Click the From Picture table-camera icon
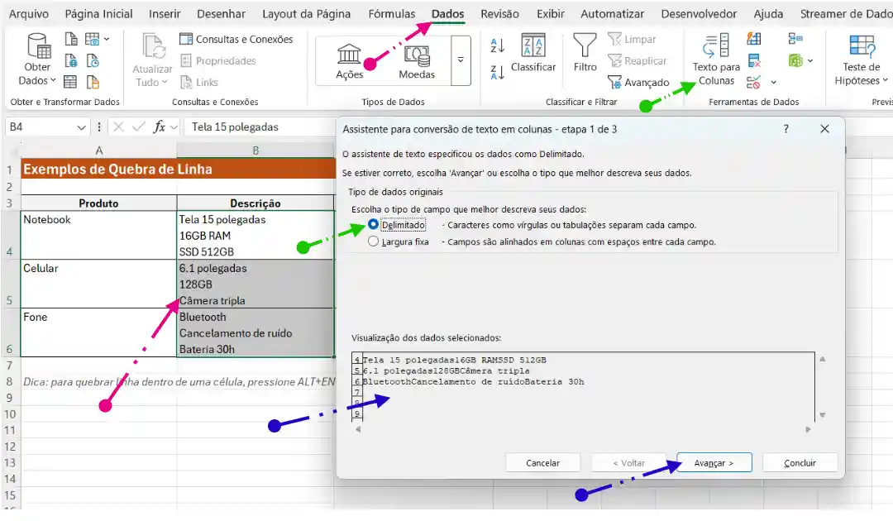 [93, 40]
